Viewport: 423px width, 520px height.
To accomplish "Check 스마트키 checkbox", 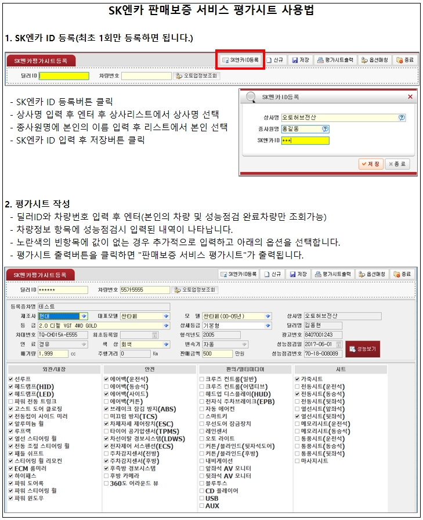I will pos(202,417).
